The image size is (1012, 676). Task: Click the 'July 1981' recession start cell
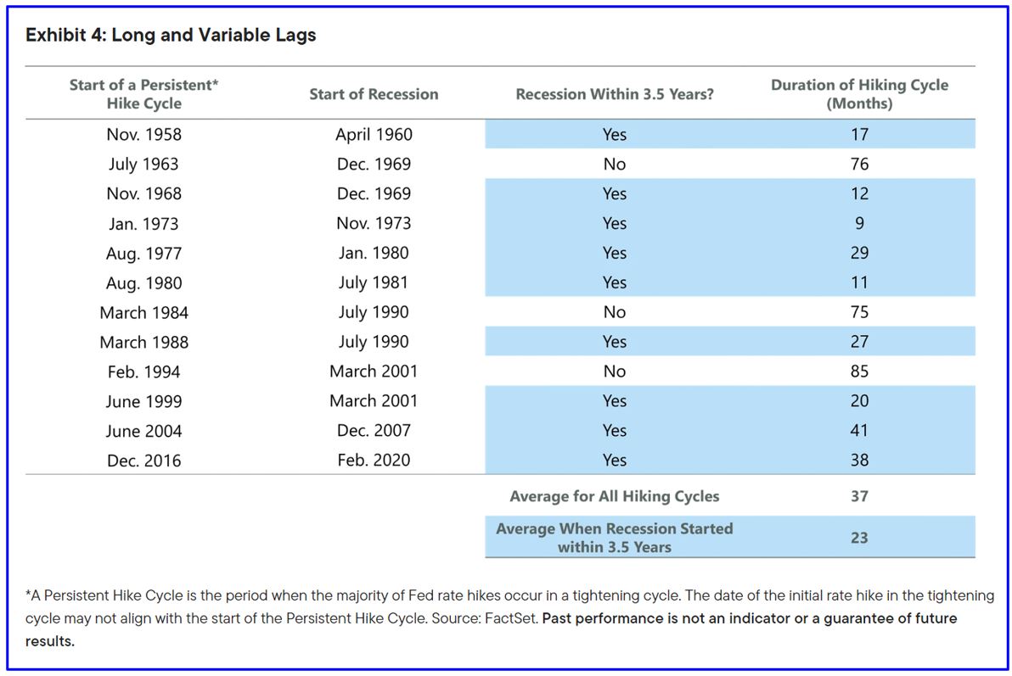[x=374, y=282]
